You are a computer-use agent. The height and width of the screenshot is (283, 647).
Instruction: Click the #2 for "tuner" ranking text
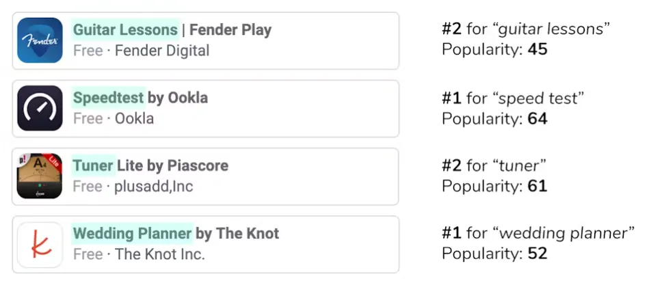click(x=490, y=165)
